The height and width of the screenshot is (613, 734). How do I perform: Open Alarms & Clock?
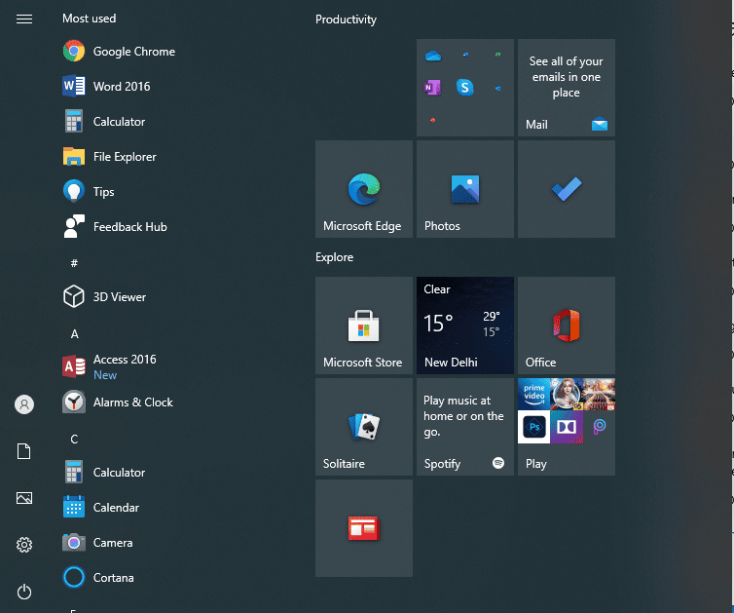coord(118,402)
